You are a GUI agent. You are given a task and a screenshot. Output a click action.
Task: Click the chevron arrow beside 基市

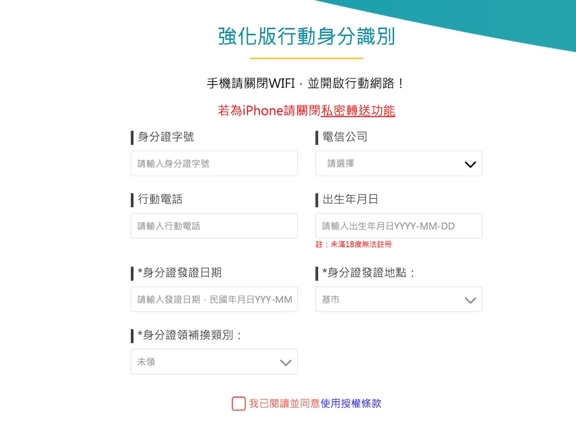click(x=470, y=300)
